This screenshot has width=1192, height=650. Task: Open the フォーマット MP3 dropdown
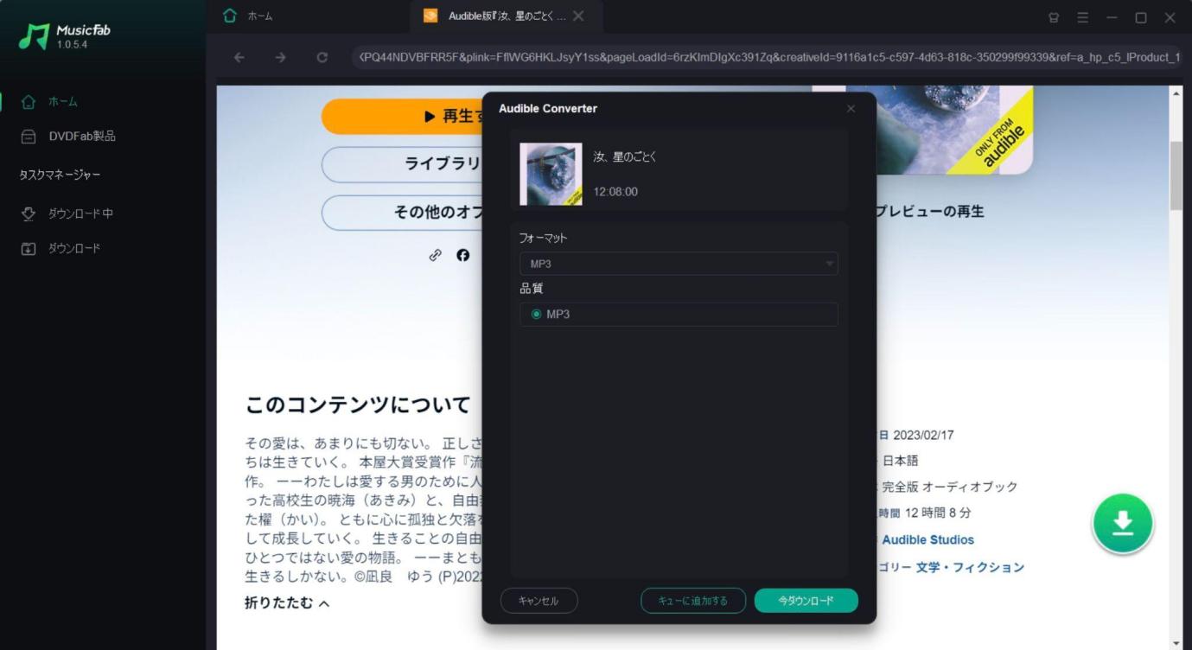(679, 264)
